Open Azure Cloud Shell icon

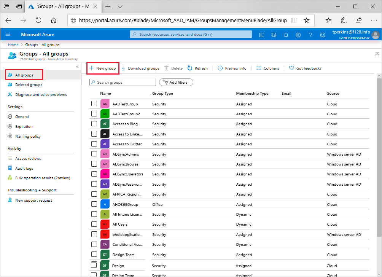click(262, 35)
